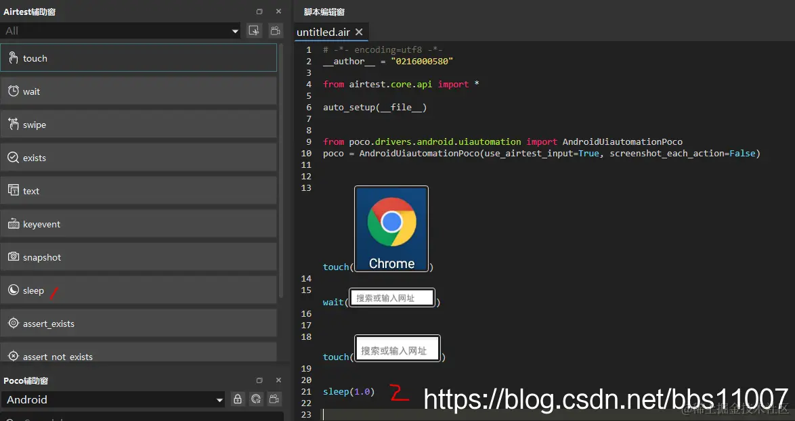Click the search-bar image in wait statement
Screen dimensions: 795x421
tap(392, 298)
